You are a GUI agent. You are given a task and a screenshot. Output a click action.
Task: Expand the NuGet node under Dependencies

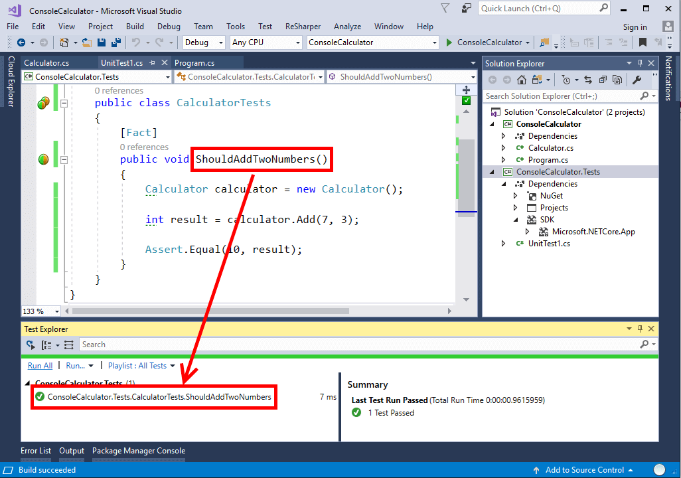pyautogui.click(x=514, y=195)
